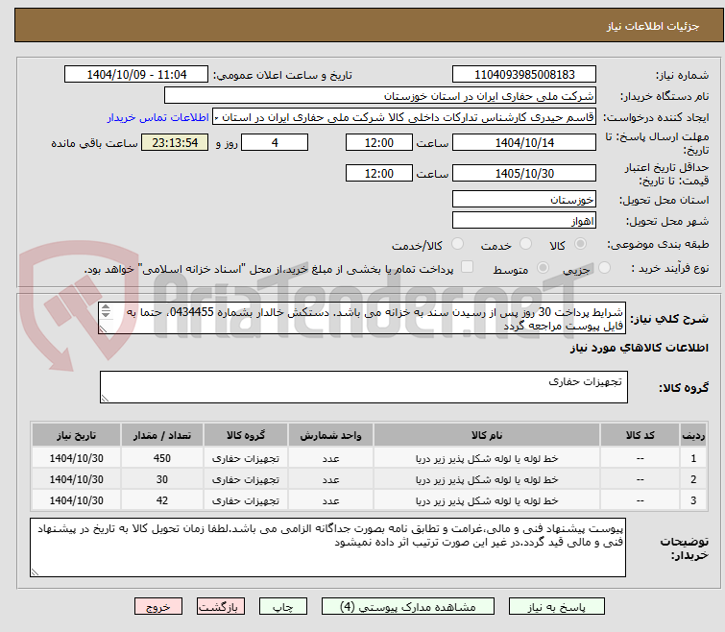Toggle the Islamic treasury payment checkbox
Screen dimensions: 725x632
point(468,268)
